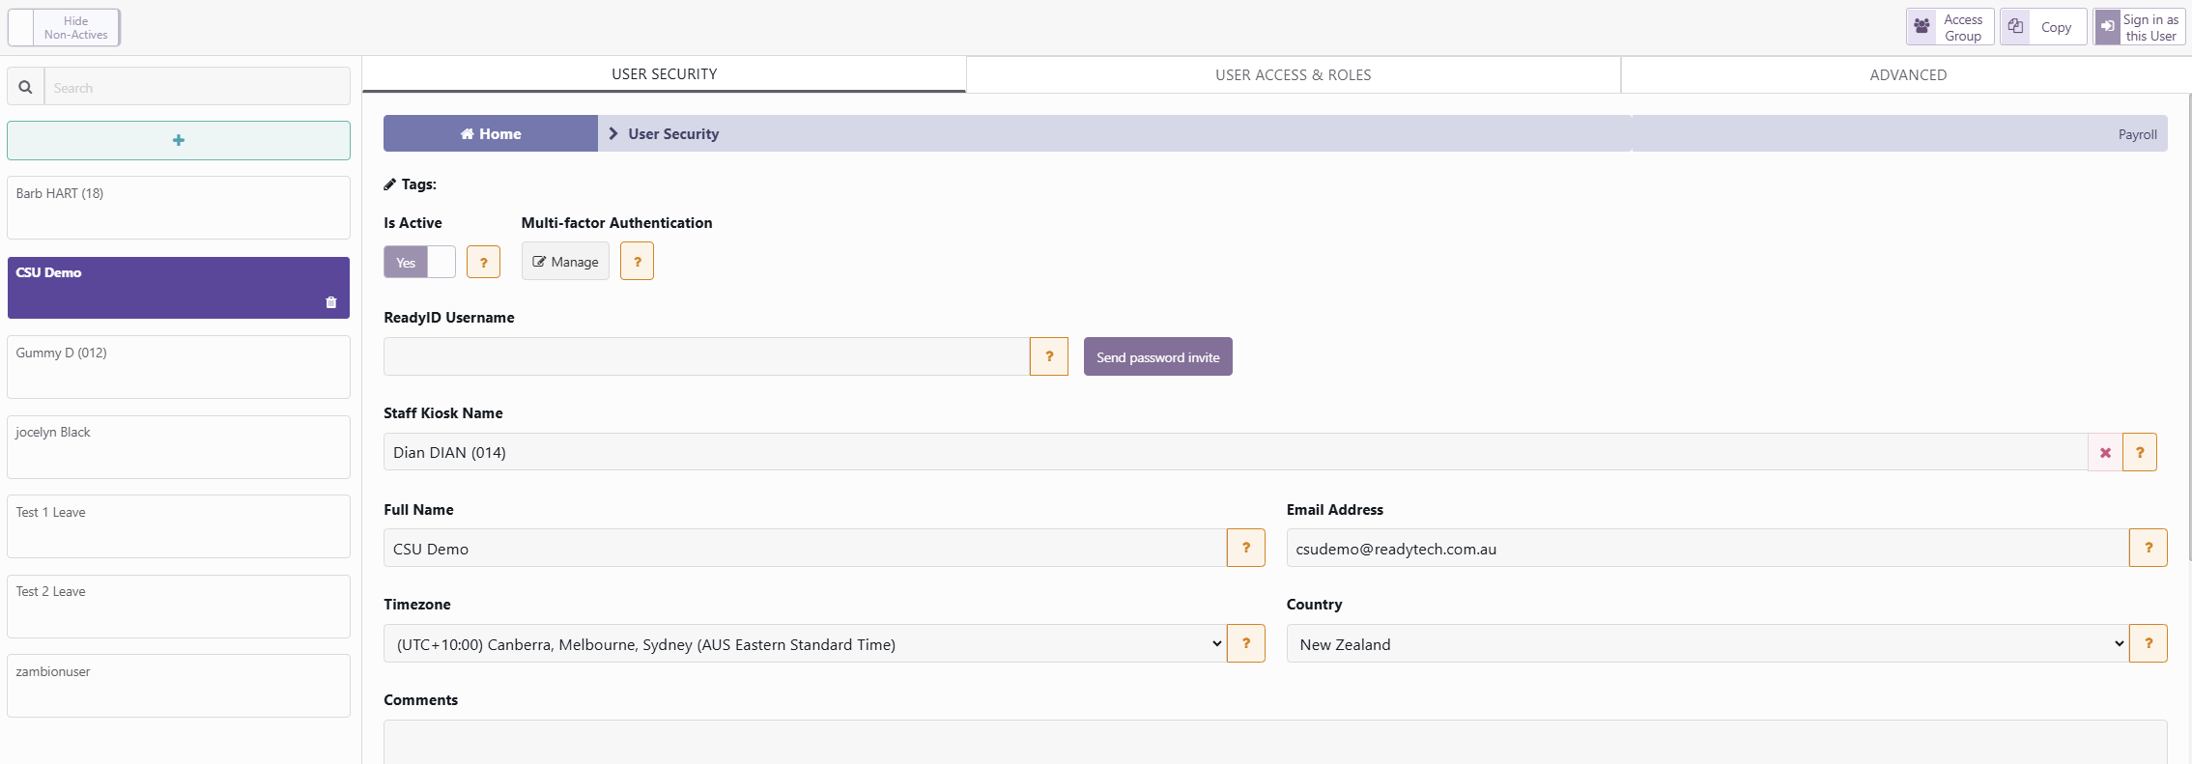2192x764 pixels.
Task: Open help for ReadyID Username
Action: (1049, 356)
